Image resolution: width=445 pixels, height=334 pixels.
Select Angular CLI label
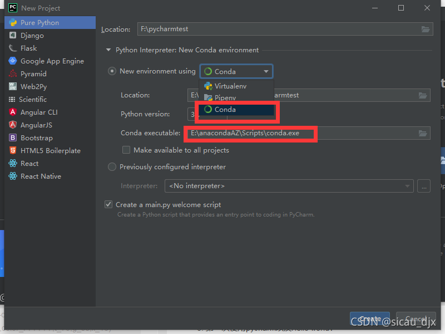coord(39,112)
